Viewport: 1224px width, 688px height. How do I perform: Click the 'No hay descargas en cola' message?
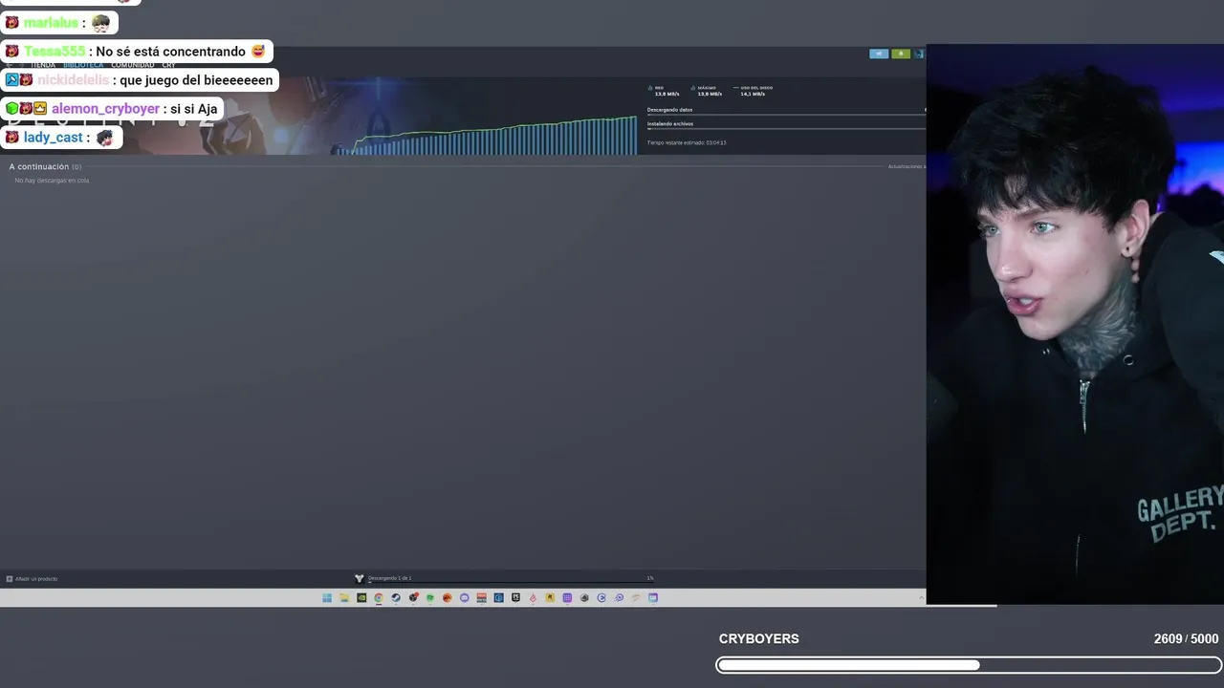click(52, 180)
